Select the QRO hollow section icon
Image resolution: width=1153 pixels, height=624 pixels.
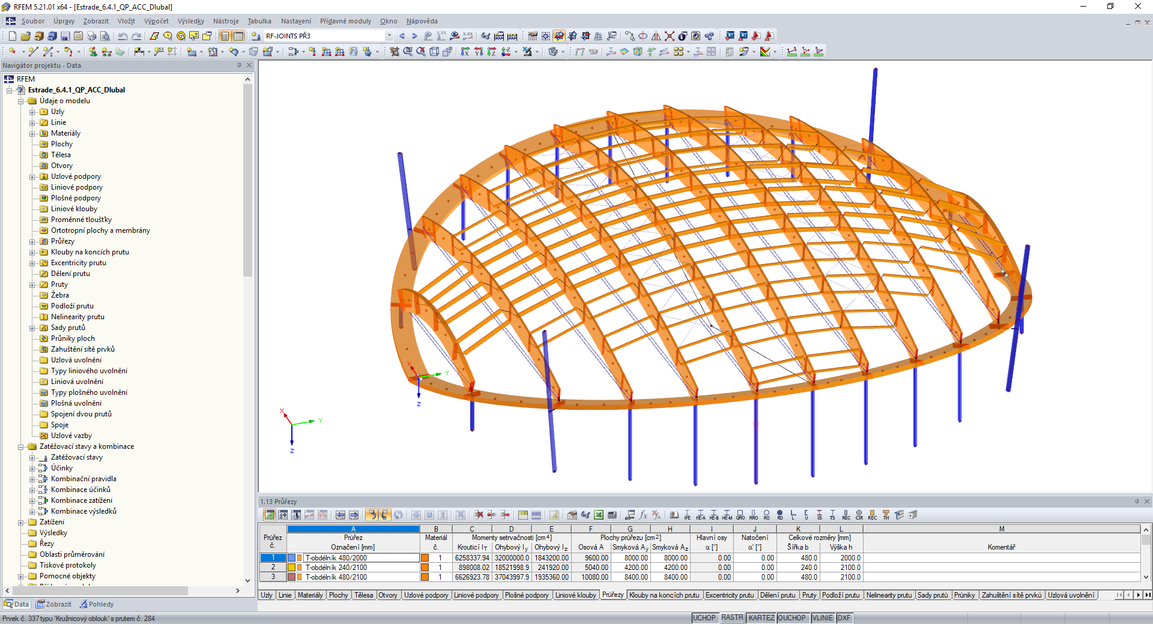tap(740, 515)
